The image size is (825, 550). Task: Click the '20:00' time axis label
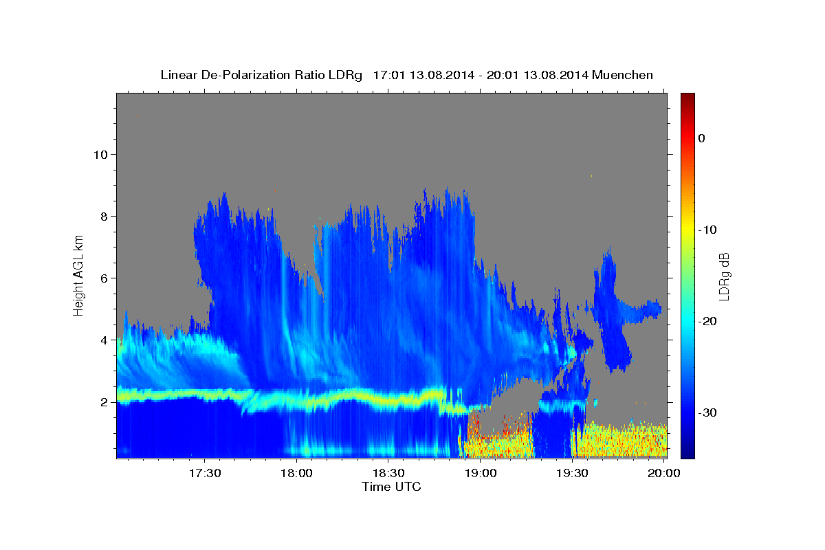tap(663, 473)
